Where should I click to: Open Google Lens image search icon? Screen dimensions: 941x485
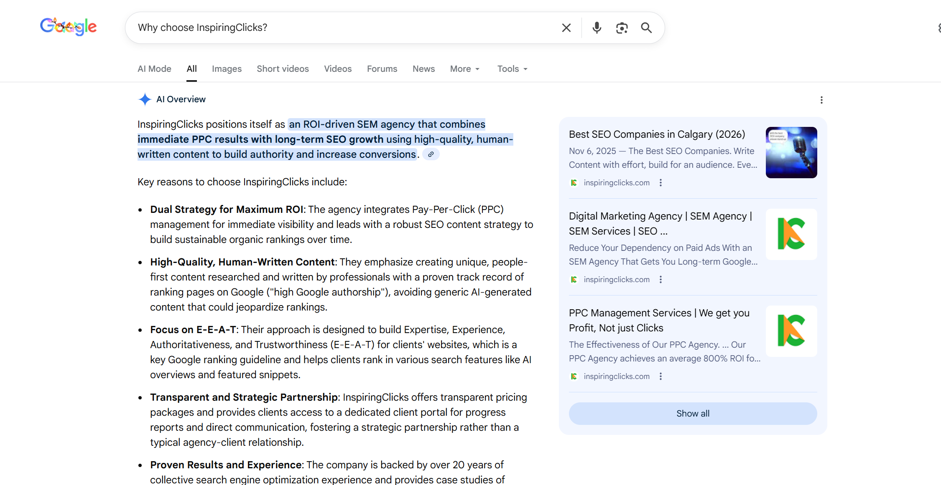pyautogui.click(x=622, y=28)
